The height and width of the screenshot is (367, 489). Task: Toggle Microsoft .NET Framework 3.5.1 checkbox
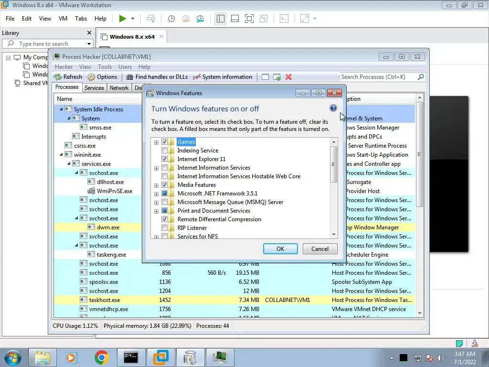click(164, 194)
